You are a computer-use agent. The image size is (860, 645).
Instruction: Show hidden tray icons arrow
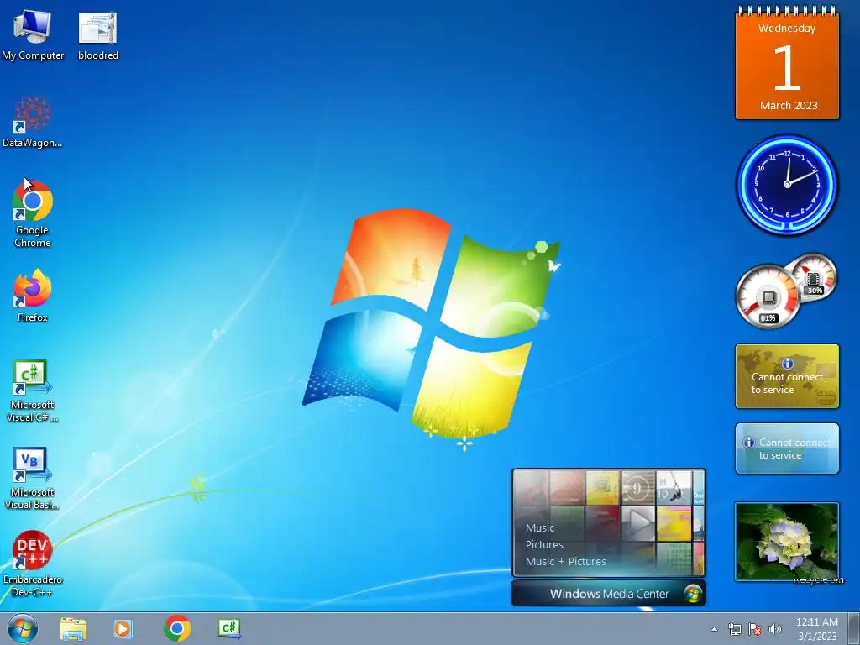coord(714,629)
